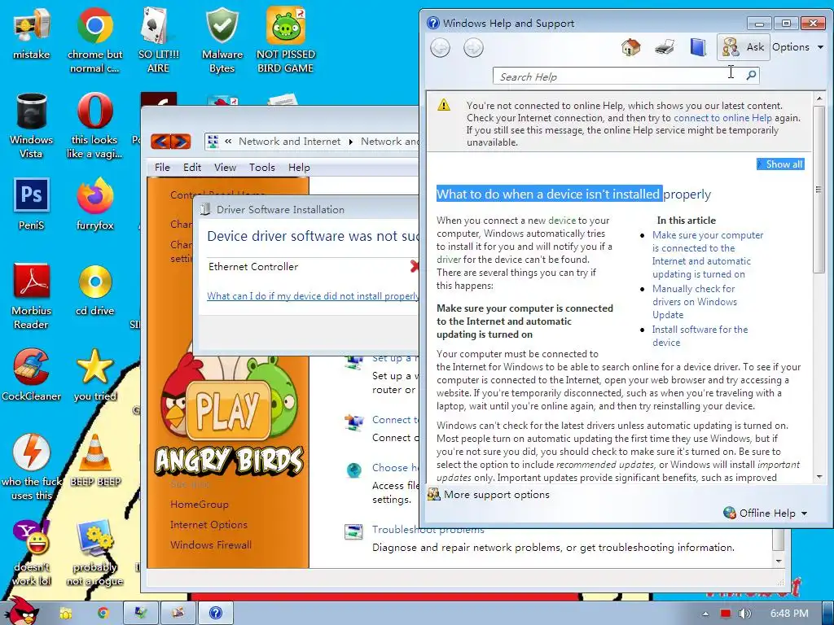Click the Help forward arrow
The width and height of the screenshot is (834, 625).
click(473, 48)
